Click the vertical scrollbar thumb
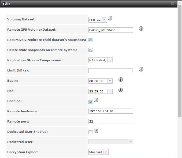 (x=180, y=61)
